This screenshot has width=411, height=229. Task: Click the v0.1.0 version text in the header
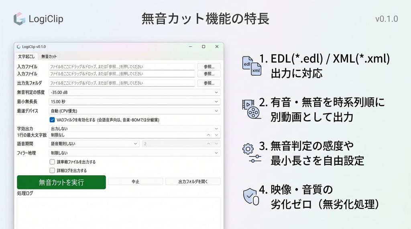coord(387,19)
